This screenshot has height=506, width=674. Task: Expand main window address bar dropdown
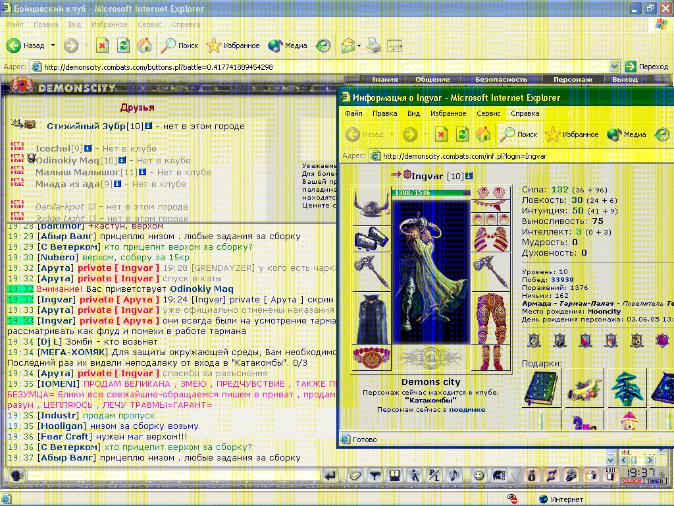pyautogui.click(x=614, y=67)
